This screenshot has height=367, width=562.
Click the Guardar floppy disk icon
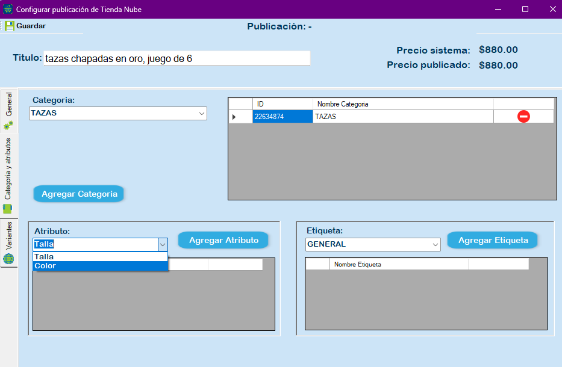tap(10, 26)
